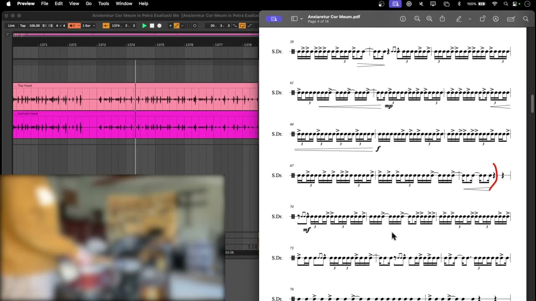Toggle the Automation Arm button
536x301 pixels.
click(x=176, y=26)
